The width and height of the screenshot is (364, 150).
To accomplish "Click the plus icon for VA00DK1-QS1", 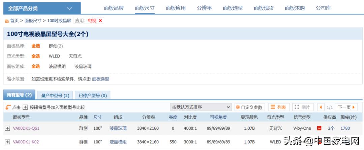I will (7, 128).
